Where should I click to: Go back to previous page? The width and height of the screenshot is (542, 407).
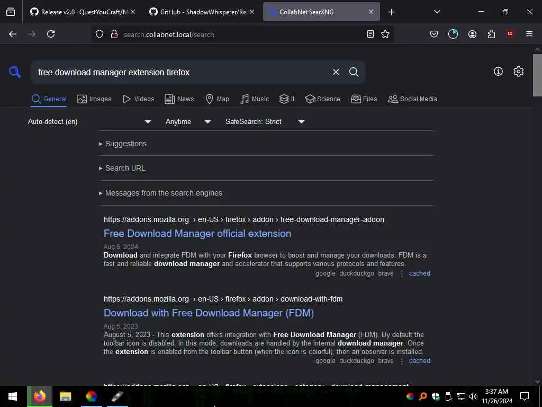[13, 34]
